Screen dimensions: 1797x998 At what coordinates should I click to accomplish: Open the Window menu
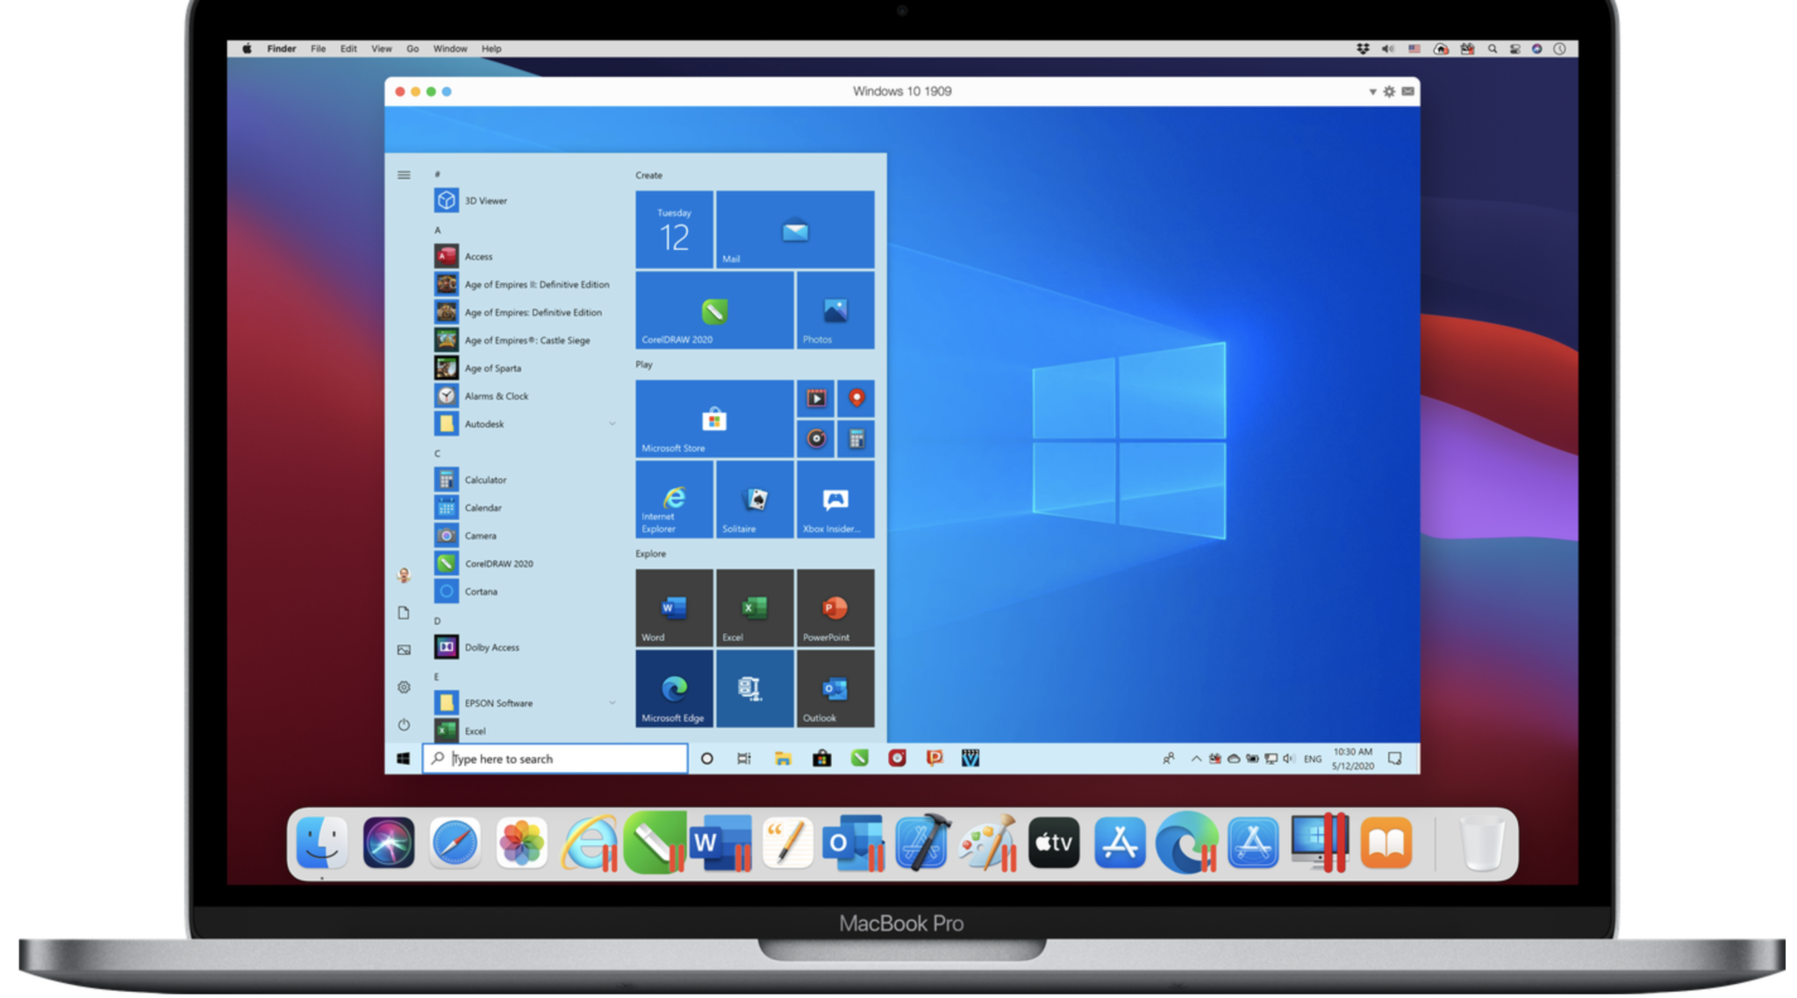click(x=450, y=49)
